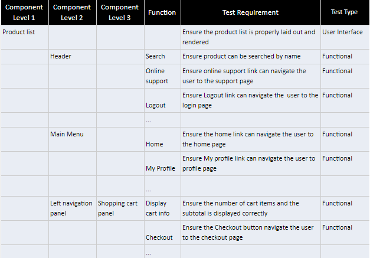Select the Main Menu cell
The image size is (370, 258).
coord(73,139)
